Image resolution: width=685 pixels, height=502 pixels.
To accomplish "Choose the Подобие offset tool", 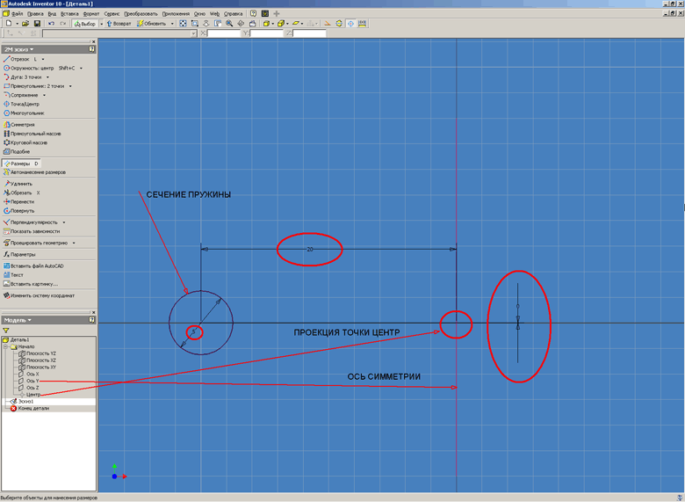I will point(17,152).
